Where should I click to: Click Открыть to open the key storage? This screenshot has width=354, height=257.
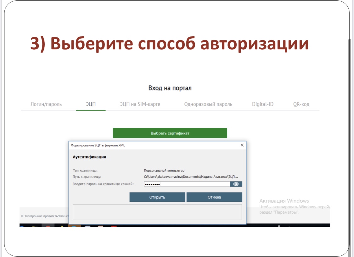[157, 197]
